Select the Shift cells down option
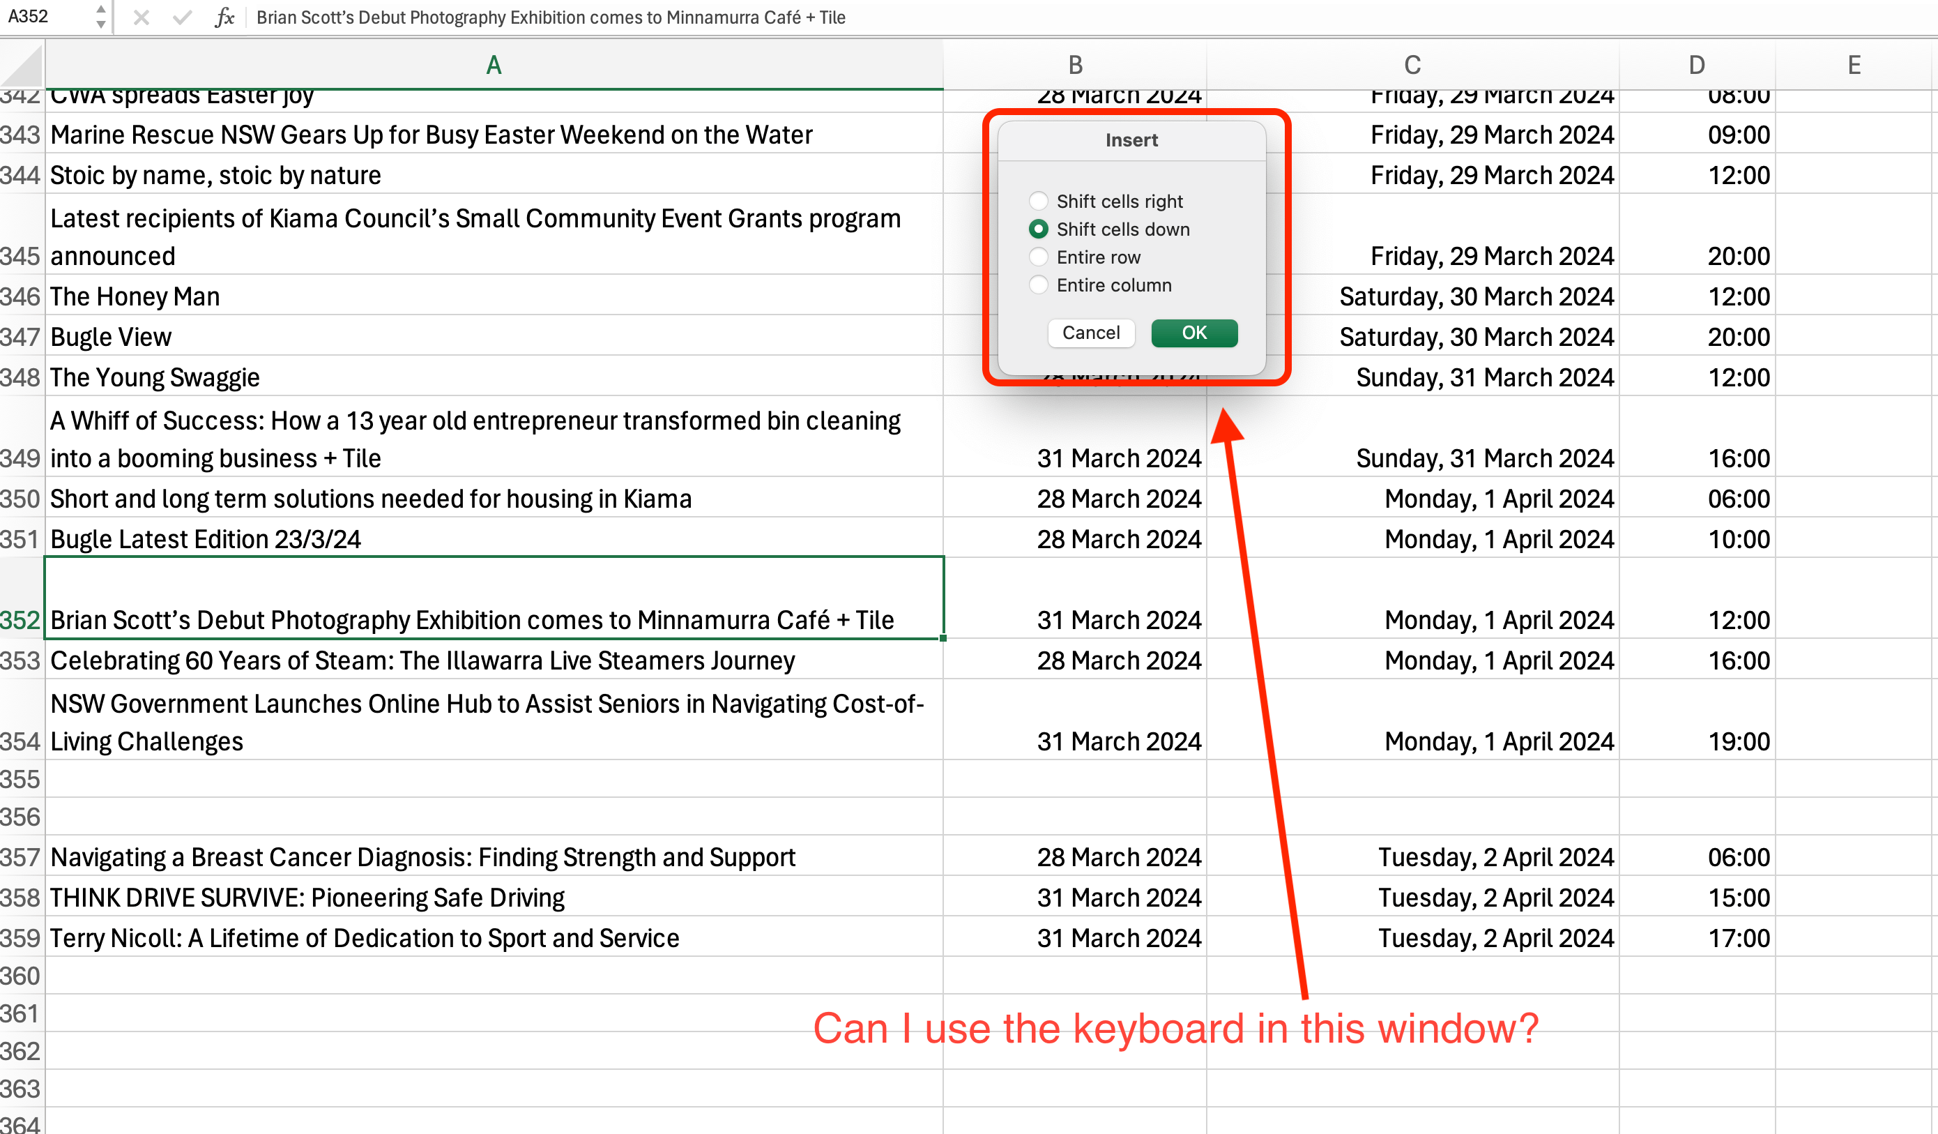Viewport: 1938px width, 1134px height. [1038, 229]
